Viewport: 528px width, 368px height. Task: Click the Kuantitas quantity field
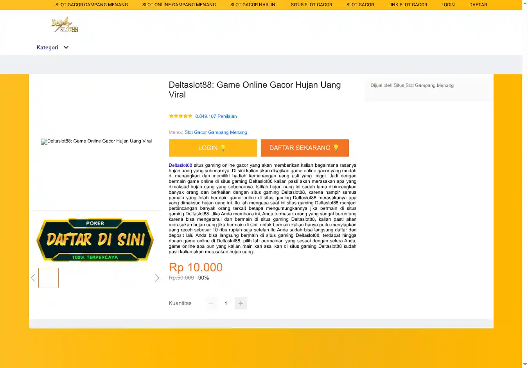tap(226, 303)
